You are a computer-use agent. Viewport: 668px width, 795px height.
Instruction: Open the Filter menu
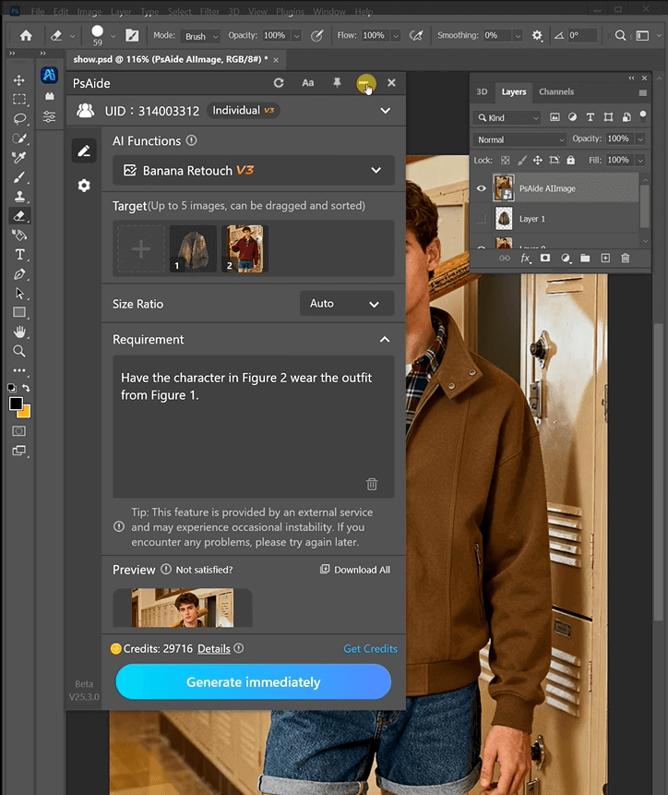(211, 12)
